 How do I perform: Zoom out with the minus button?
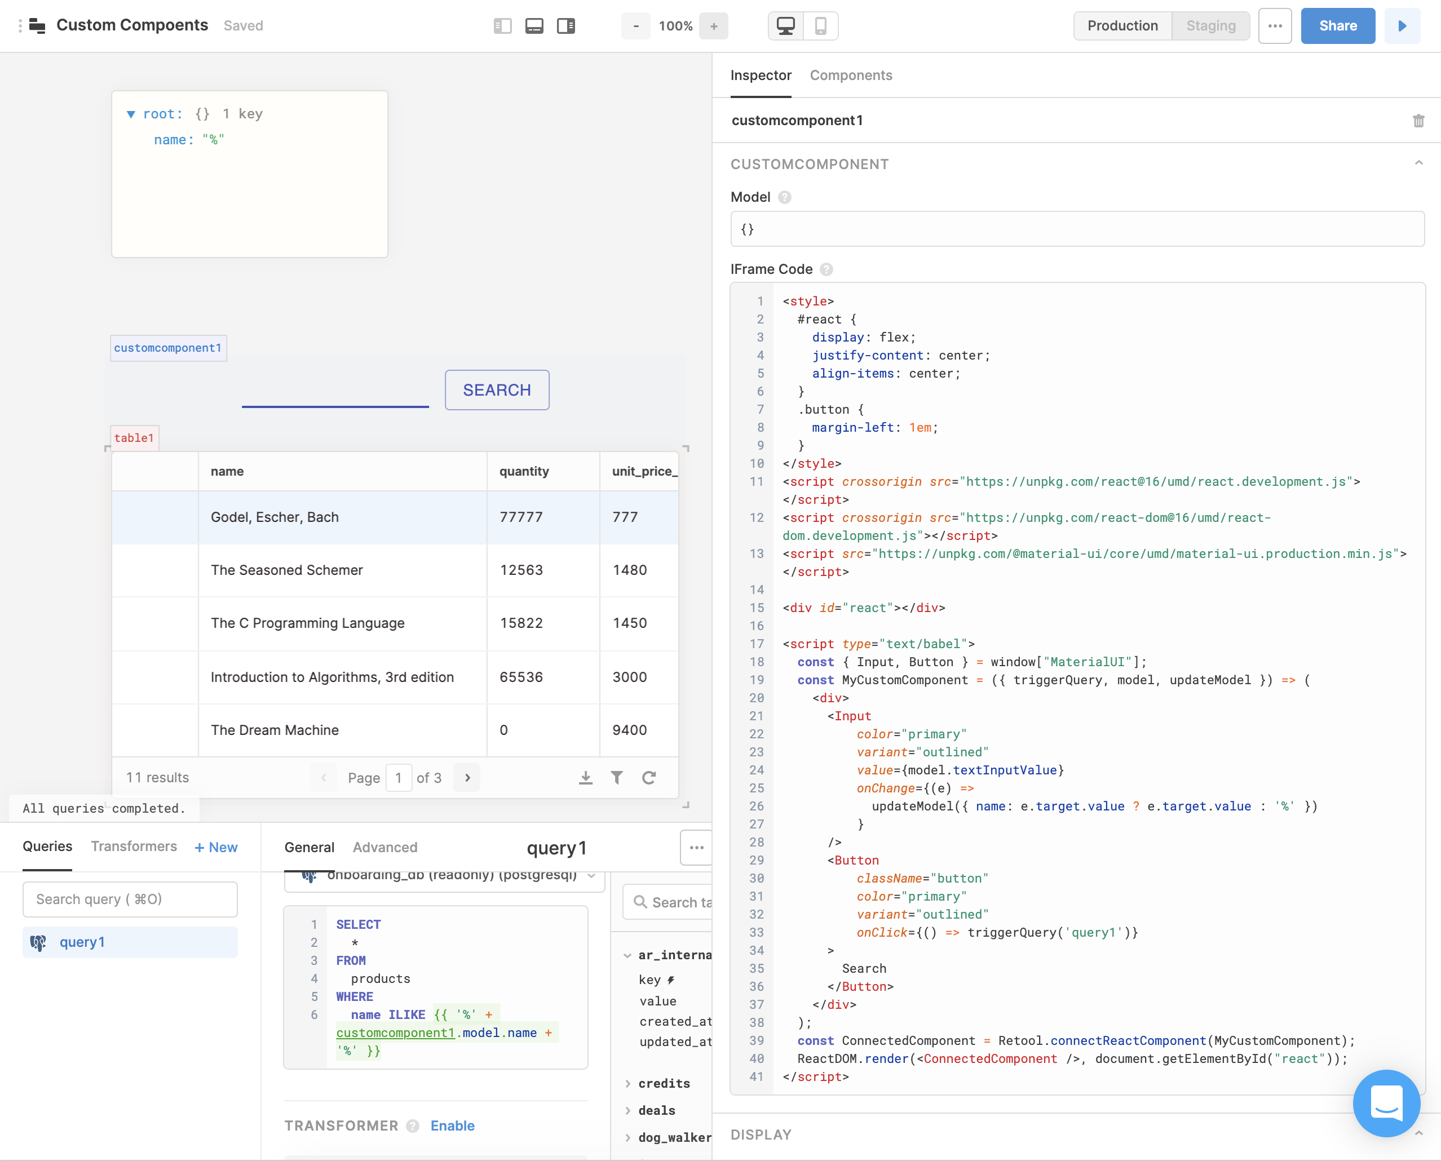point(635,26)
